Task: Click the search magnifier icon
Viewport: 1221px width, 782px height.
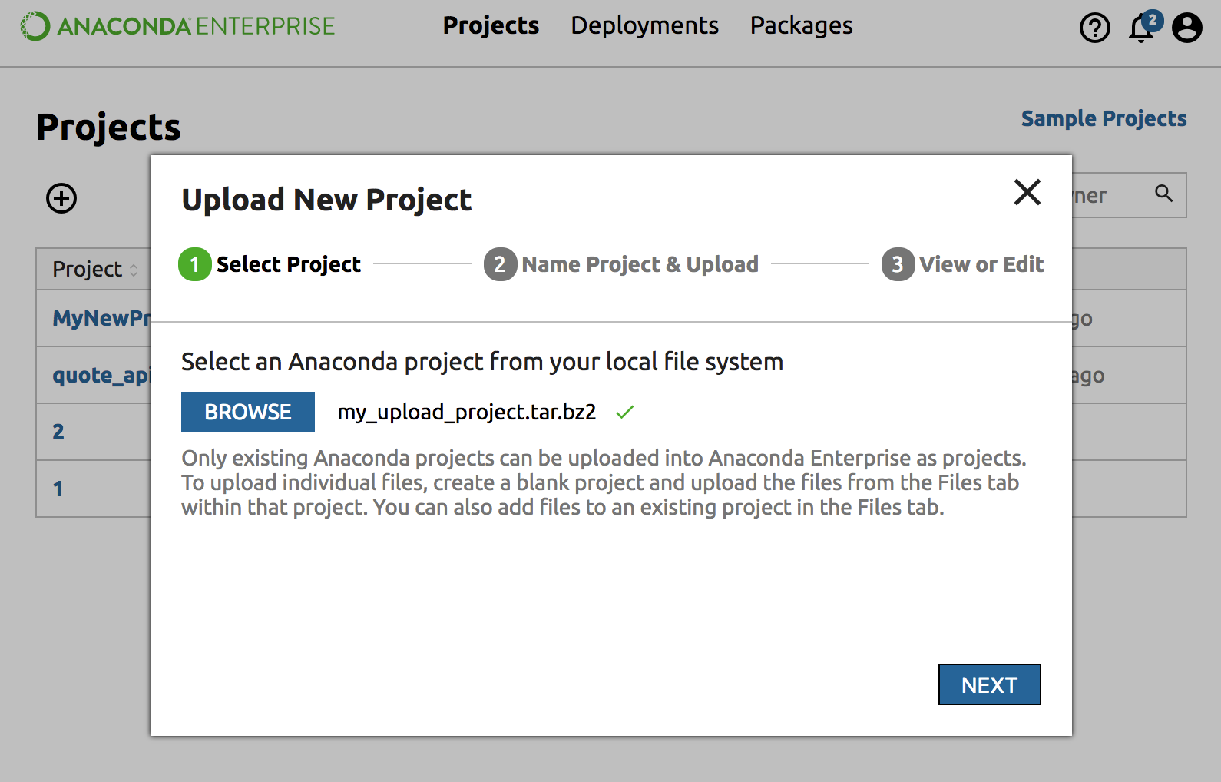Action: (x=1163, y=194)
